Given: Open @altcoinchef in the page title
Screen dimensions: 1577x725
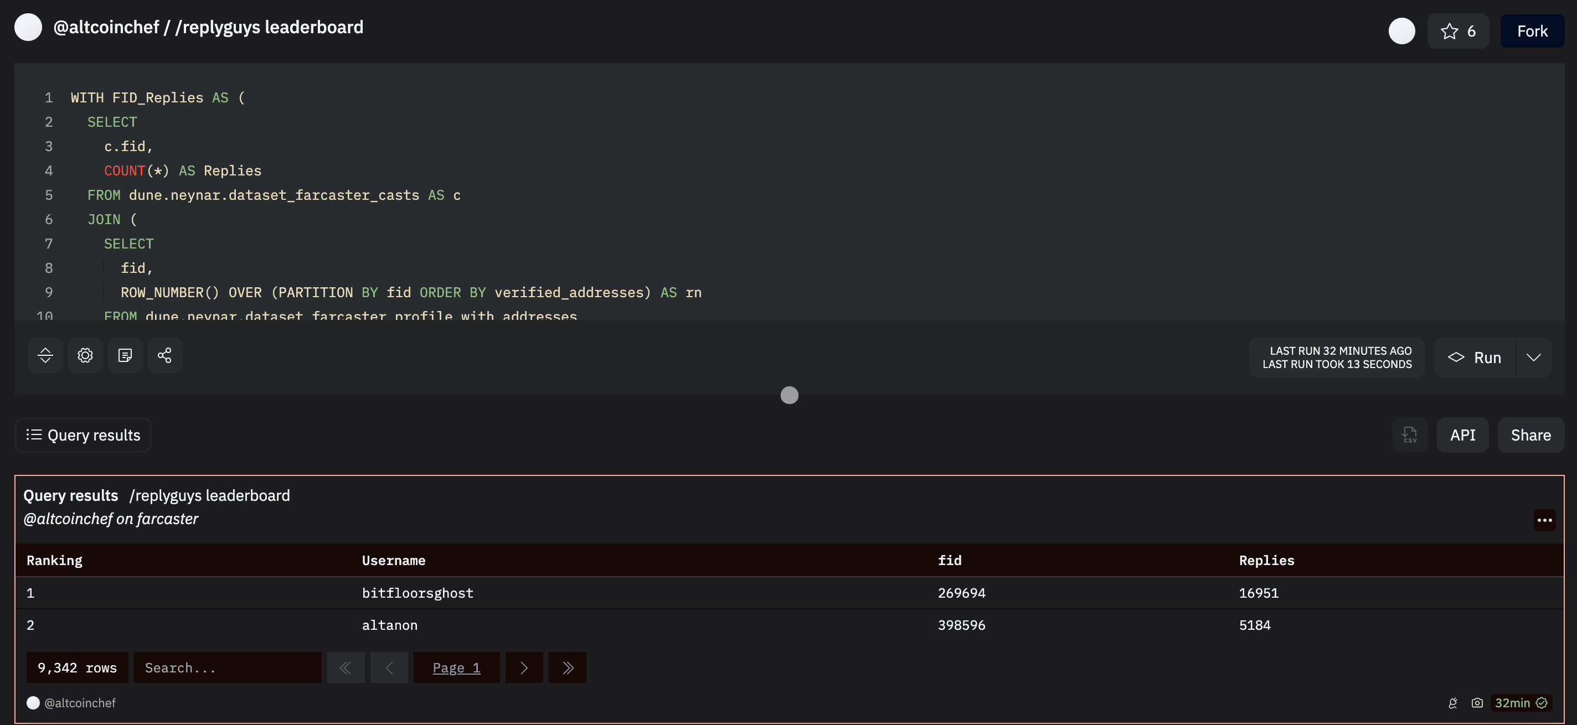Looking at the screenshot, I should pos(106,28).
